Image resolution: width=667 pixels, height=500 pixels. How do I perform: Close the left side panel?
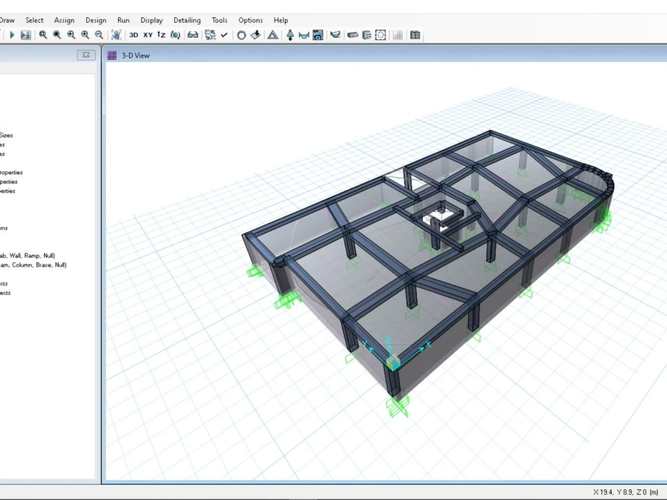point(86,55)
